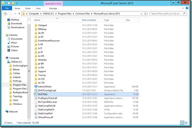
Task: Open the Help question mark icon
Action: coord(187,8)
